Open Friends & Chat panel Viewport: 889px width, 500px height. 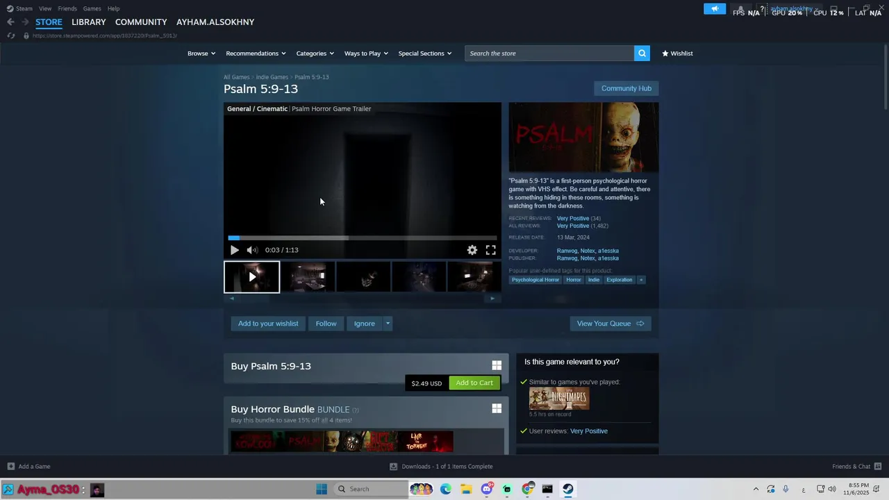pos(857,467)
